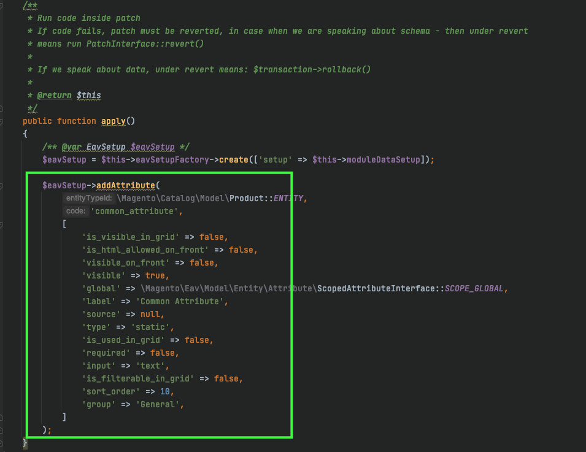
Task: Click the 'common_attribute' string
Action: [x=134, y=212]
